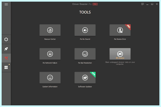The width and height of the screenshot is (161, 107).
Task: Launch the Fix No Sound tool
Action: 85,30
